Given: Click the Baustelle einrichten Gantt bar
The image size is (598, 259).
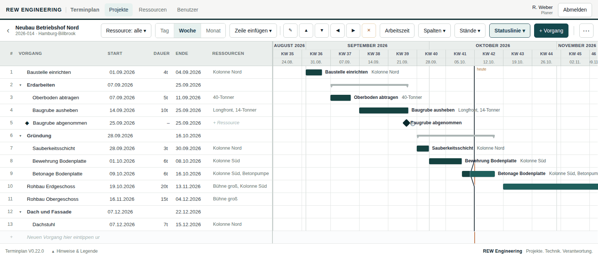Looking at the screenshot, I should coord(314,72).
